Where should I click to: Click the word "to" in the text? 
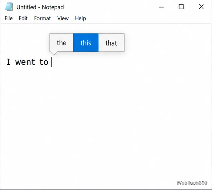click(44, 62)
